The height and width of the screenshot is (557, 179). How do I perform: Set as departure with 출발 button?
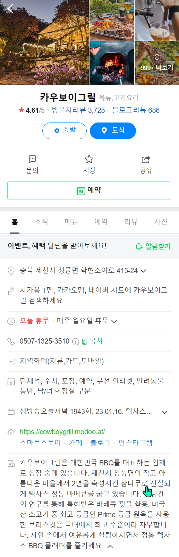coord(65,130)
